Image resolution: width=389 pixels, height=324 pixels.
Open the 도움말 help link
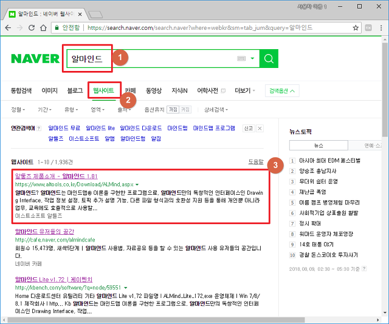pos(256,162)
